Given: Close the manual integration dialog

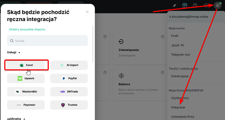Looking at the screenshot, I should click(87, 12).
